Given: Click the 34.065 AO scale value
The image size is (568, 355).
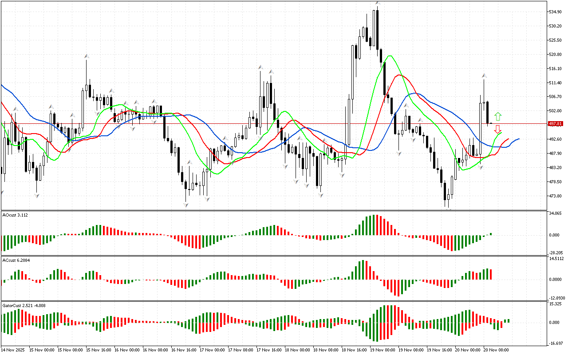Looking at the screenshot, I should pyautogui.click(x=556, y=213).
